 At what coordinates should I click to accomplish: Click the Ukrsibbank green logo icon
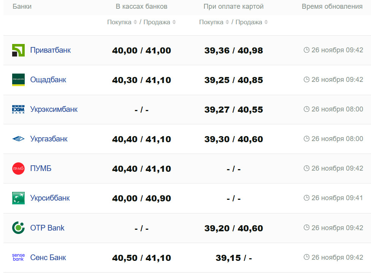18,198
